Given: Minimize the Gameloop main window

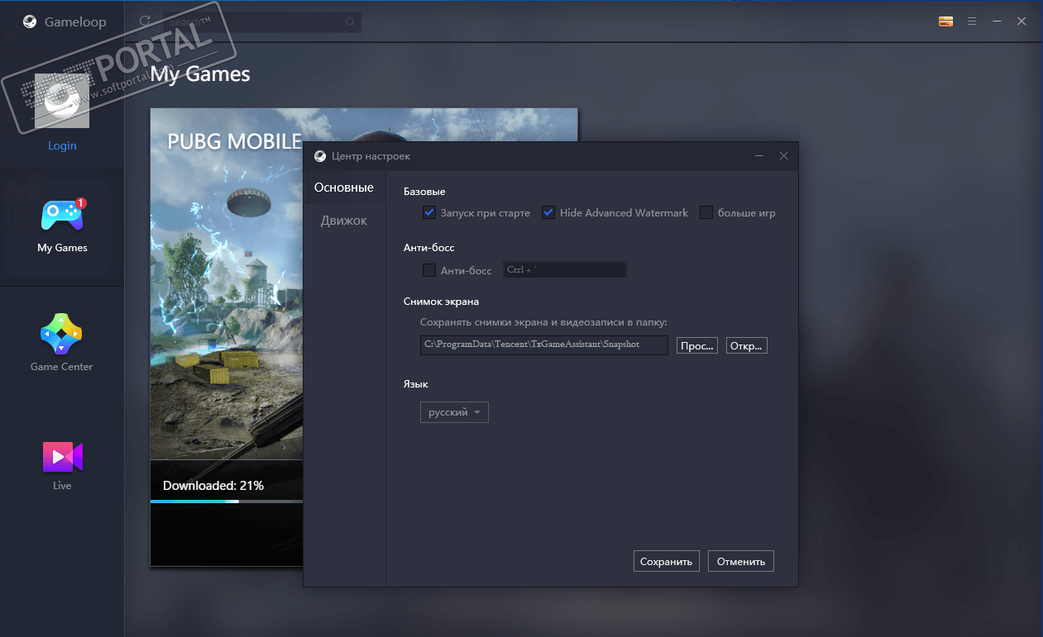Looking at the screenshot, I should click(x=998, y=21).
